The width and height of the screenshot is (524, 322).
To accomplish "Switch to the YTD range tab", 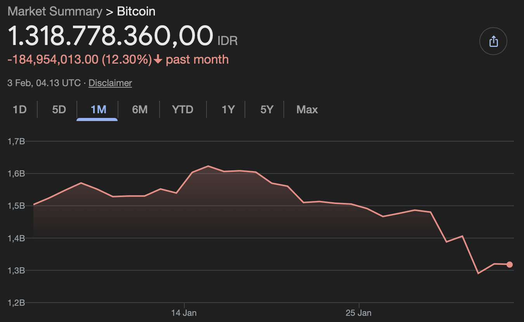I will 182,110.
